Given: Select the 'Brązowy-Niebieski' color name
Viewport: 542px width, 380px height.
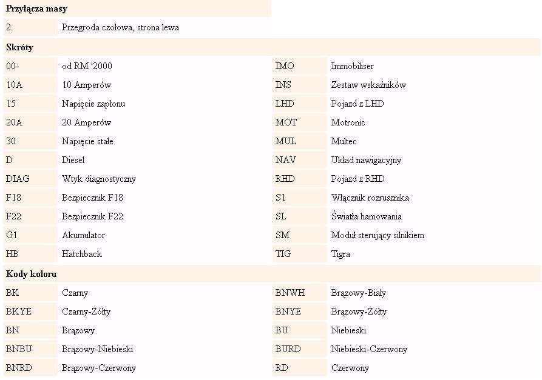Looking at the screenshot, I should tap(97, 349).
